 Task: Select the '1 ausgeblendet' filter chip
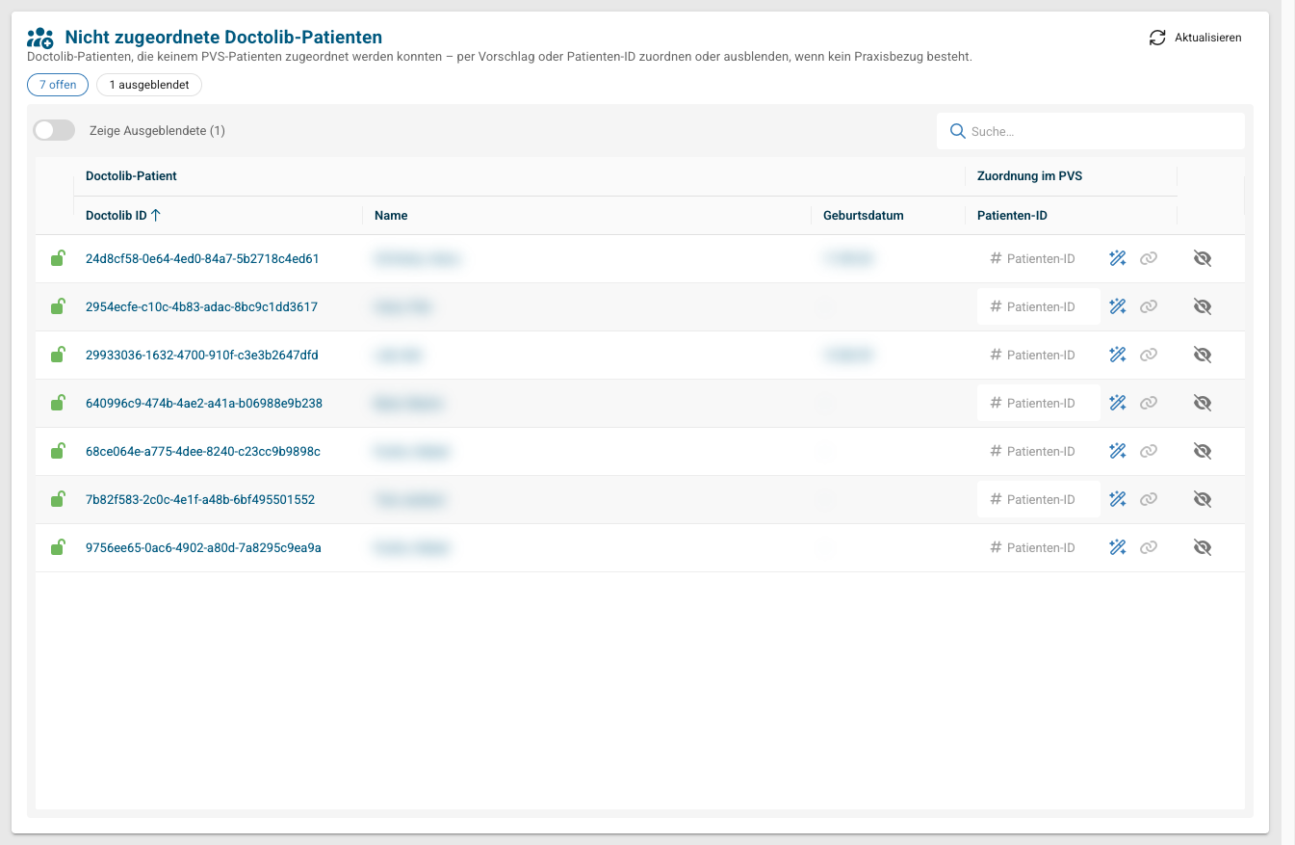pyautogui.click(x=149, y=85)
